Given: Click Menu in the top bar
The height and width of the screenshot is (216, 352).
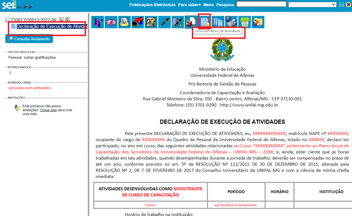Looking at the screenshot, I should coord(209,5).
